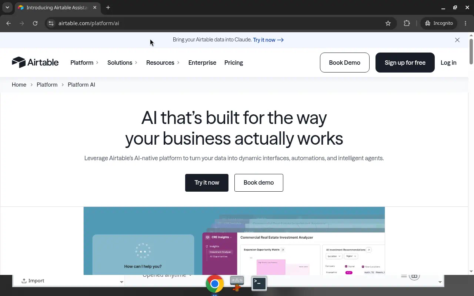
Task: Open the Enterprise page
Action: coord(202,63)
